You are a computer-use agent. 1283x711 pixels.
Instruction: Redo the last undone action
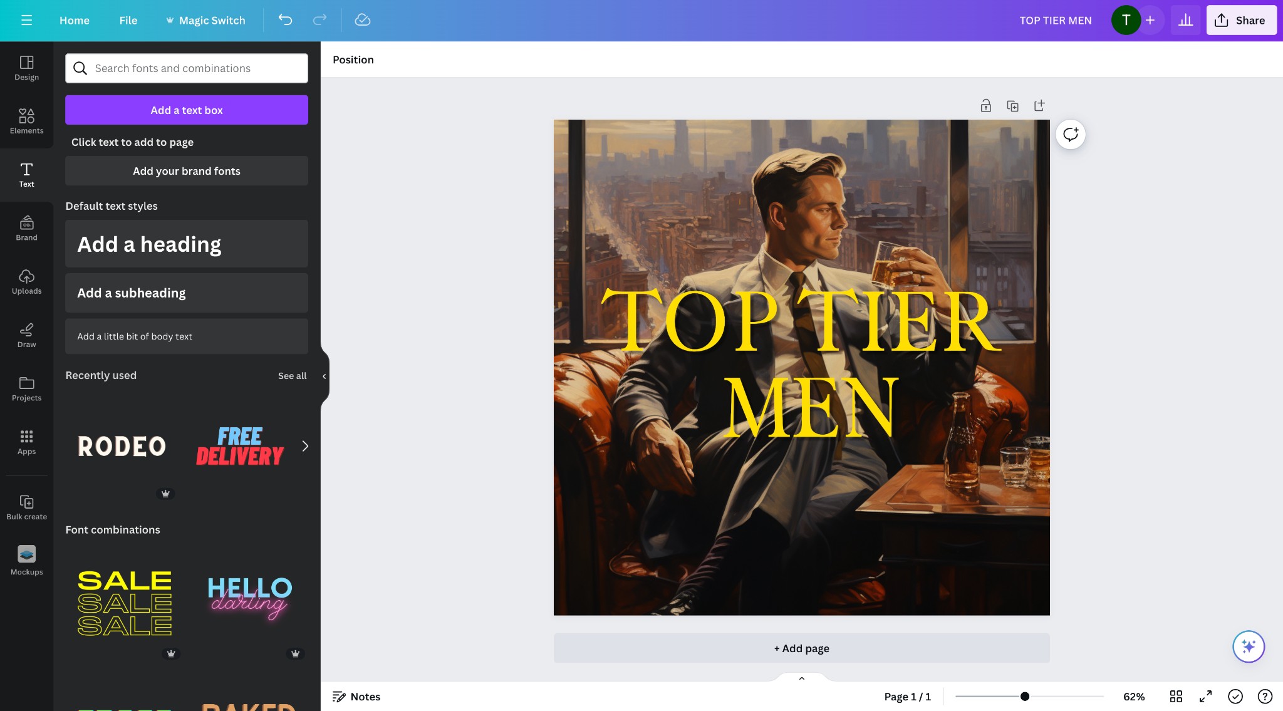319,20
